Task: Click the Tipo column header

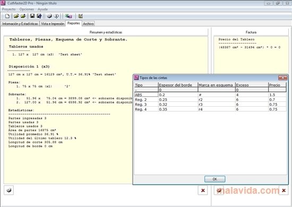Action: [146, 85]
